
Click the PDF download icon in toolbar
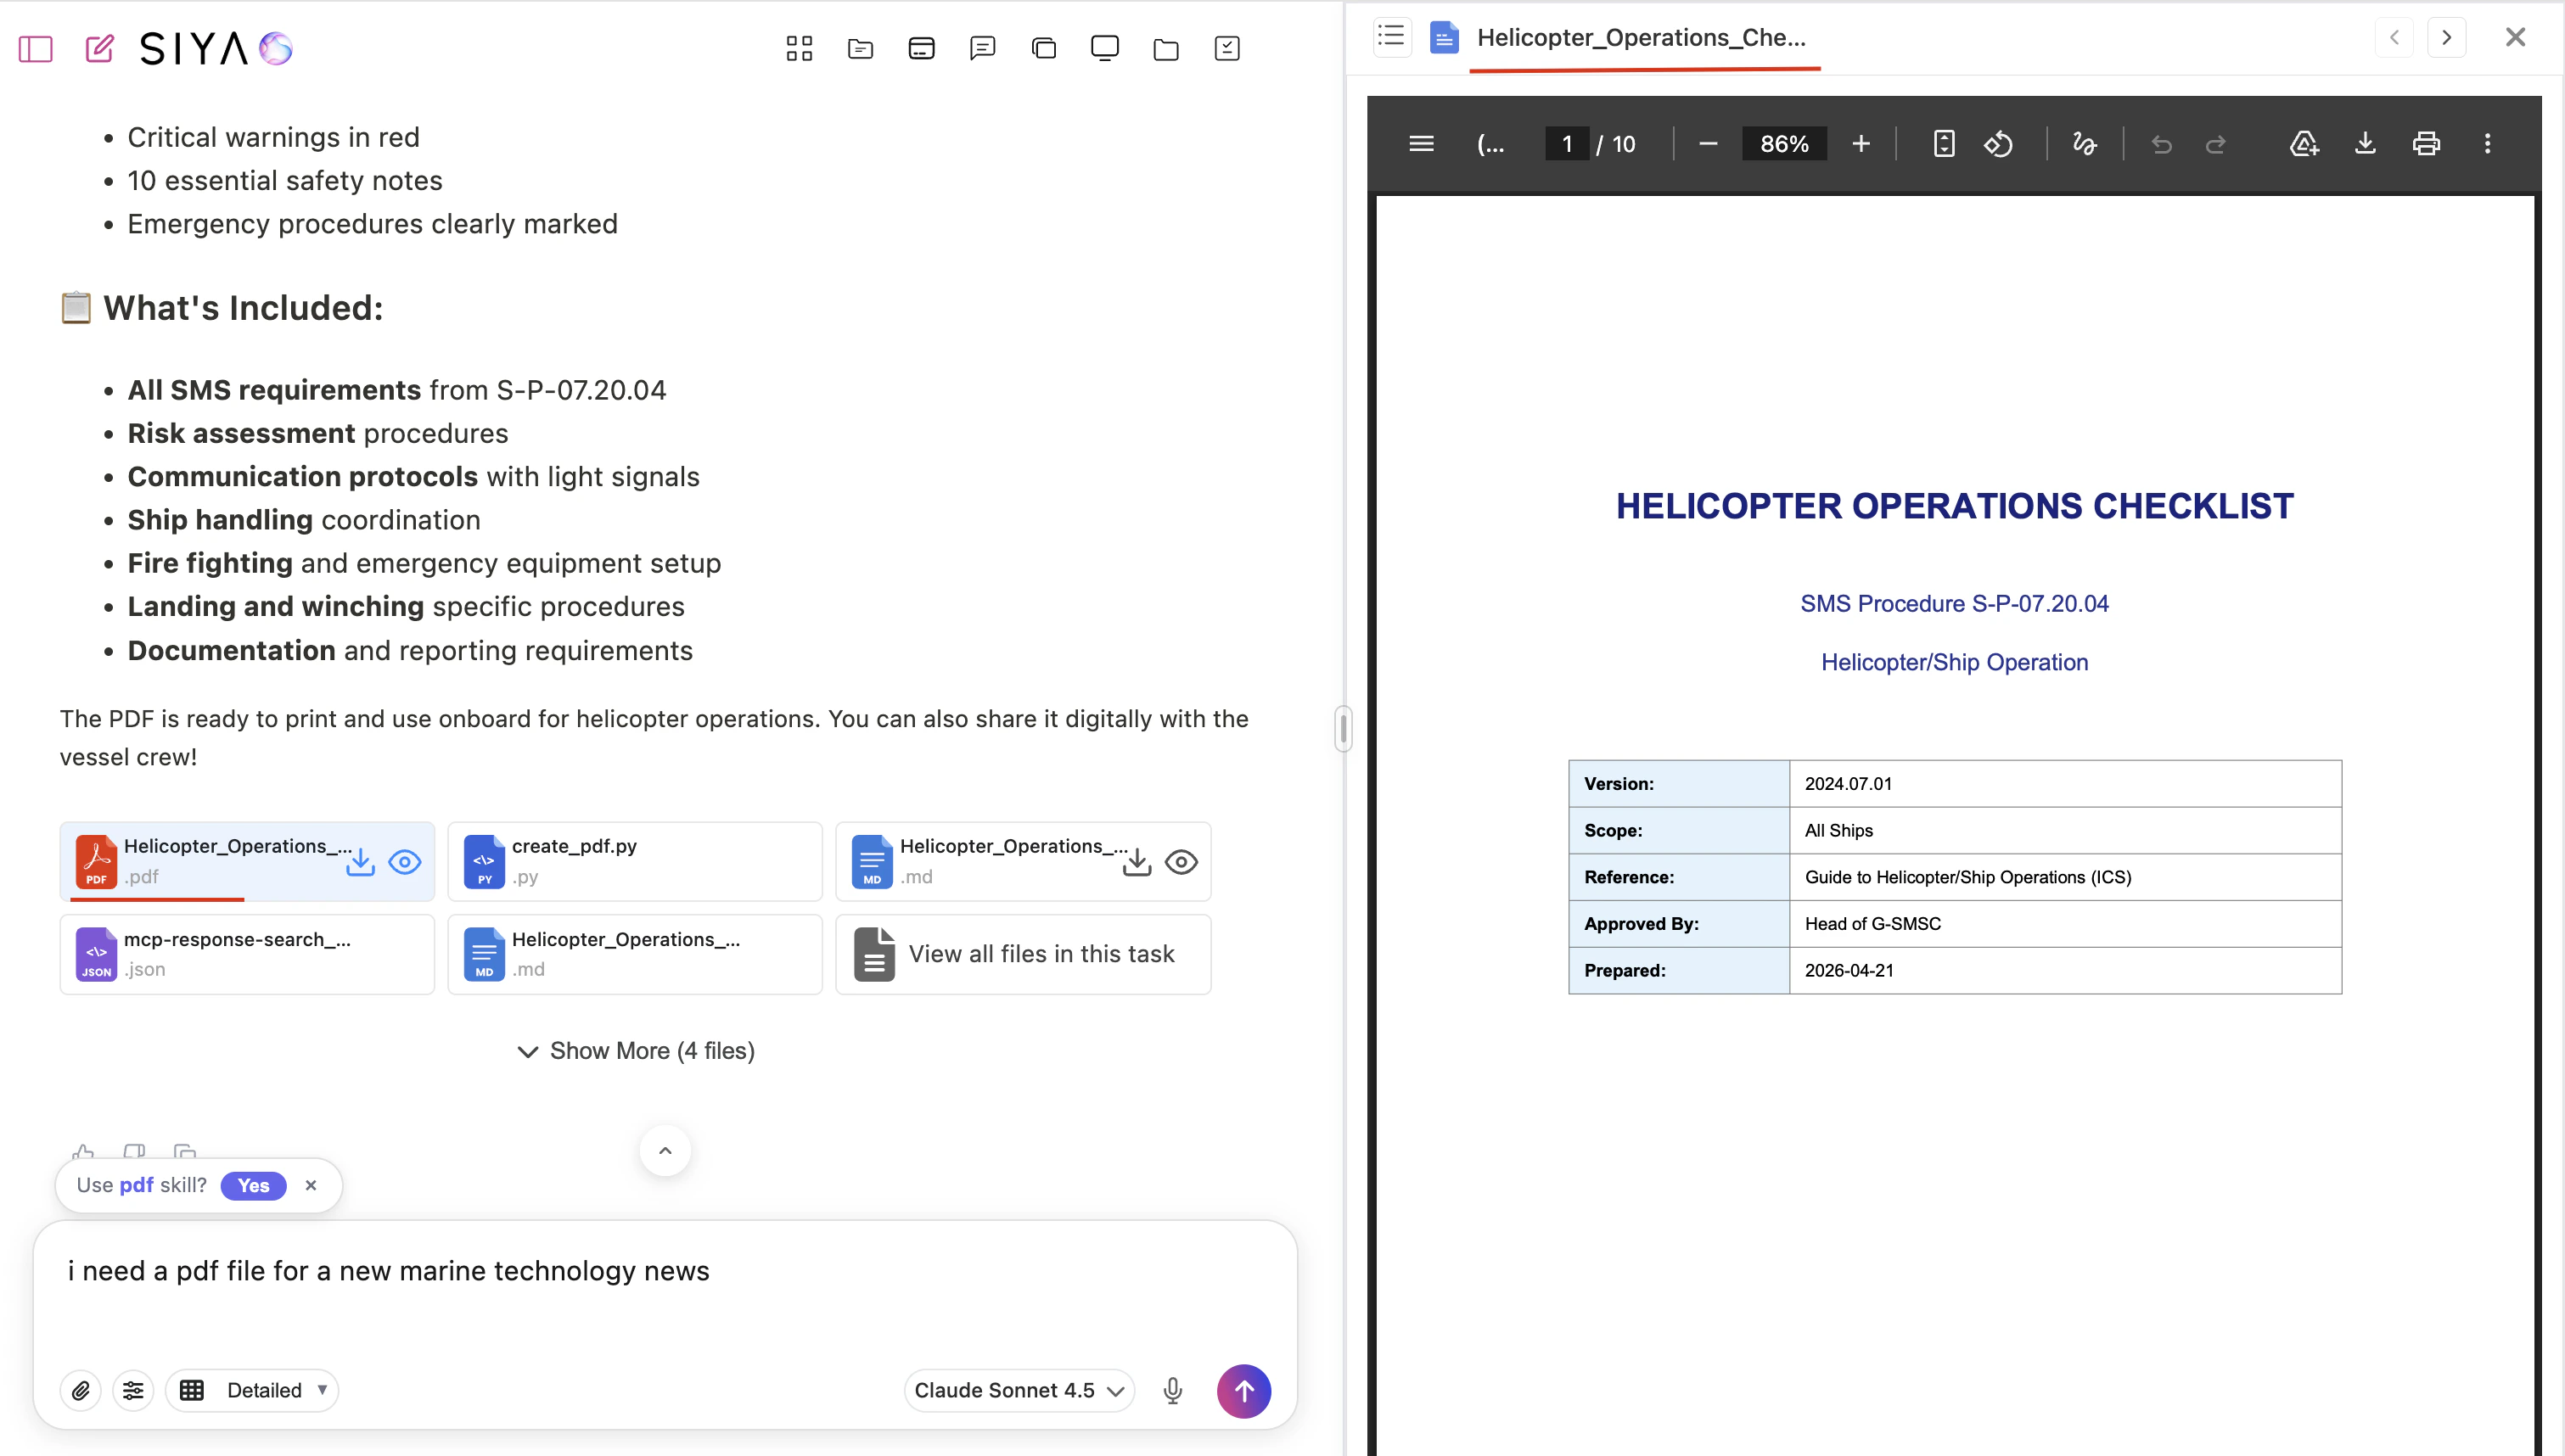2365,144
